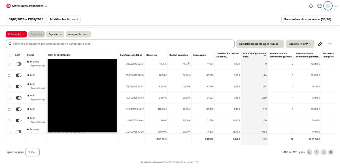This screenshot has width=340, height=168.
Task: Open the Création(s) dropdown
Action: [16, 34]
